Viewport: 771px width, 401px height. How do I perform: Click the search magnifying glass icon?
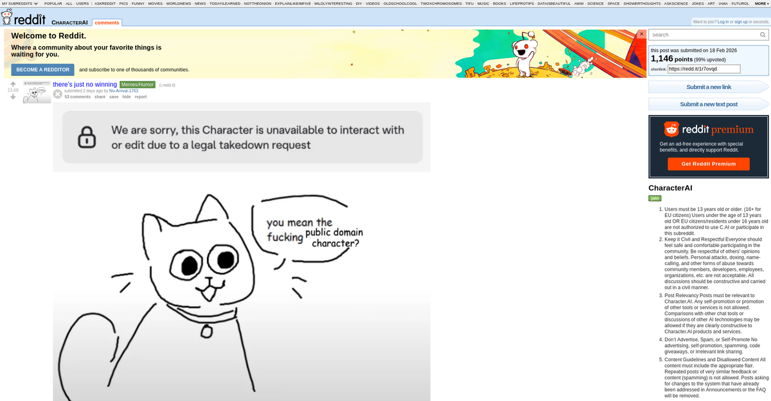(763, 35)
